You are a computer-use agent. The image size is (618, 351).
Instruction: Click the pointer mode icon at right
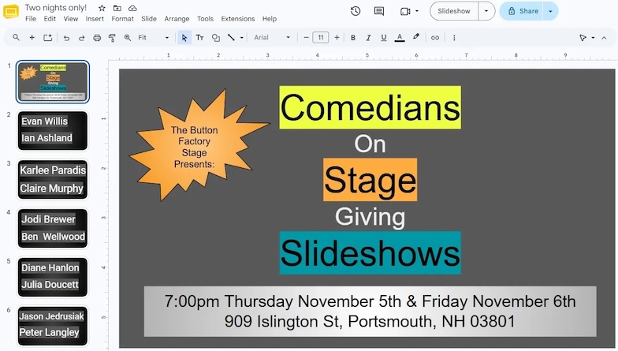point(583,38)
